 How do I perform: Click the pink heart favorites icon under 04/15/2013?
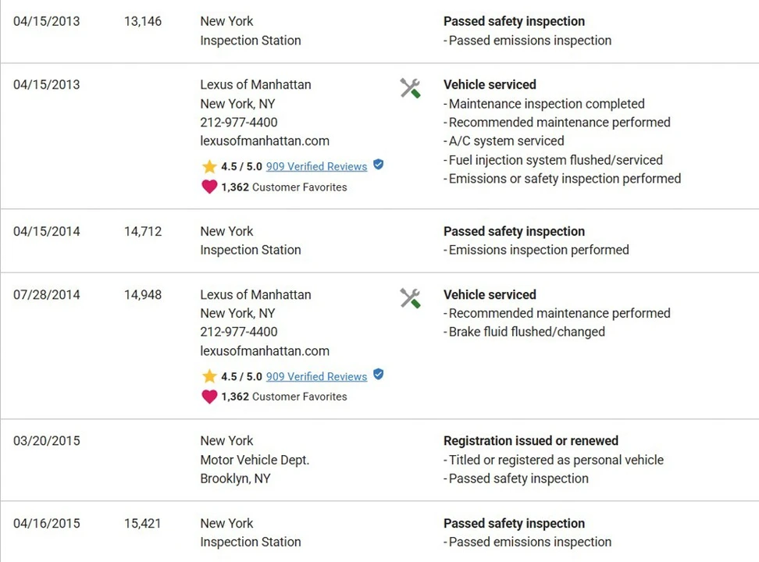[x=209, y=187]
